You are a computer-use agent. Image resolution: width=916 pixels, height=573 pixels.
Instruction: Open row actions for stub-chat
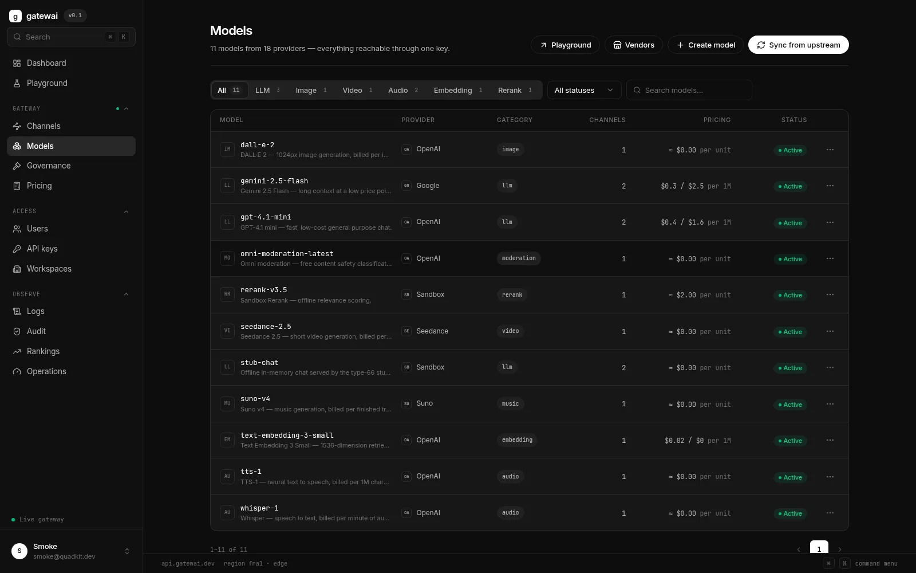[830, 367]
